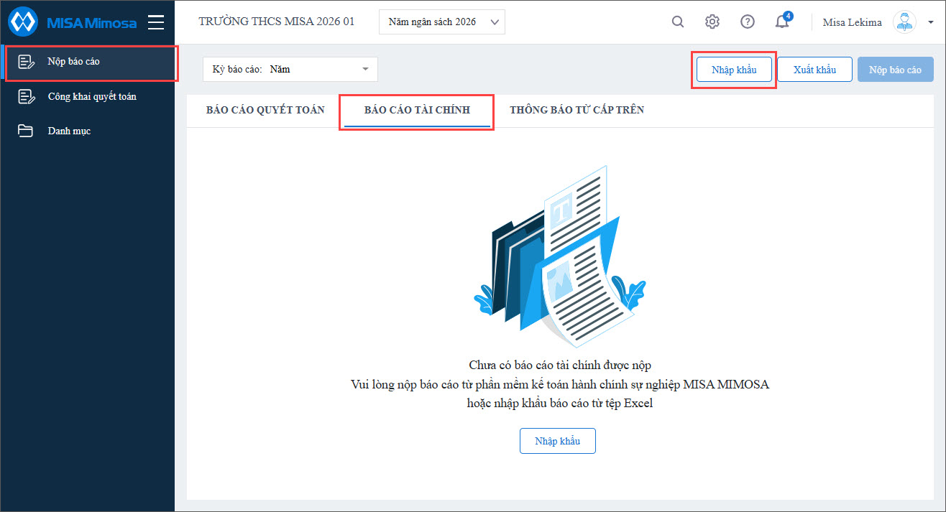This screenshot has width=946, height=512.
Task: Switch to BÁO CÁO QUYẾT TOÁN tab
Action: coord(265,110)
